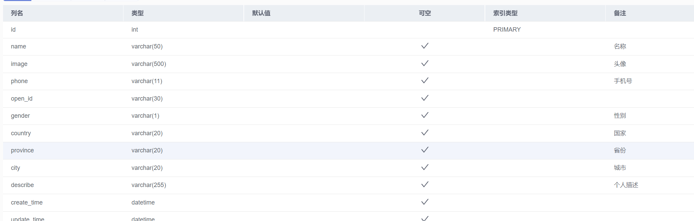694x221 pixels.
Task: Click the nullable checkmark in the describe row
Action: [425, 185]
